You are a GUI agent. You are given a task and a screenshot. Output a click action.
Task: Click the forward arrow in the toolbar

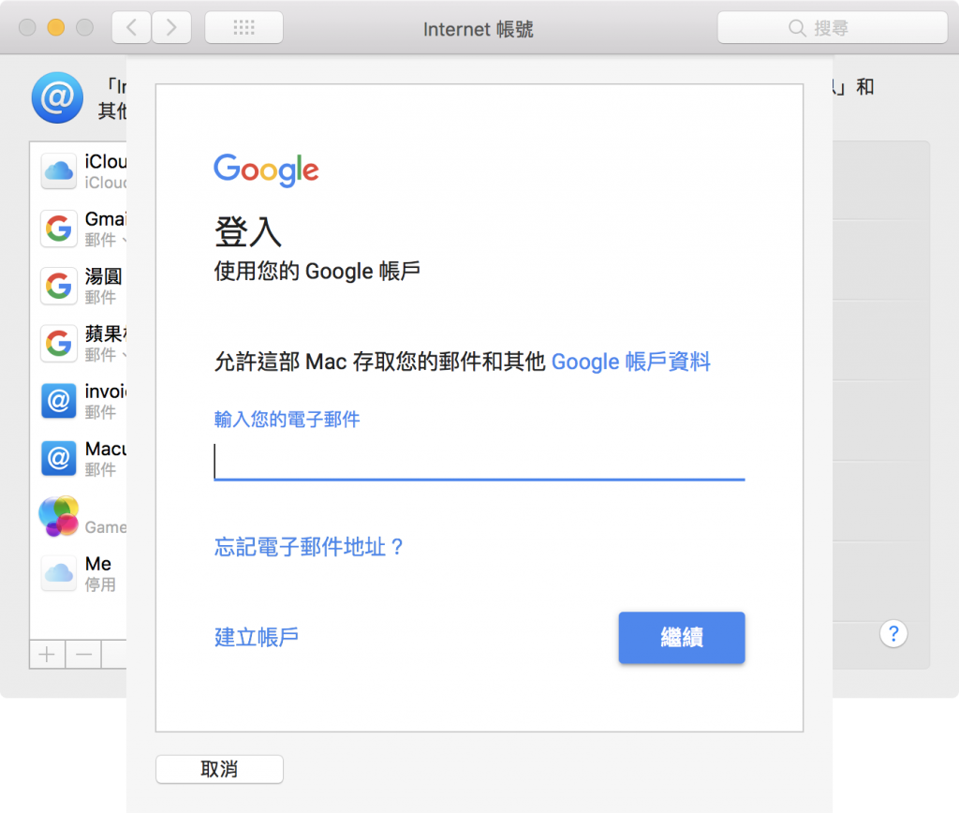pos(171,27)
